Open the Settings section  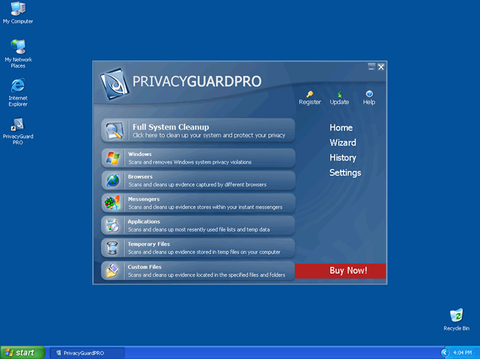[x=345, y=173]
